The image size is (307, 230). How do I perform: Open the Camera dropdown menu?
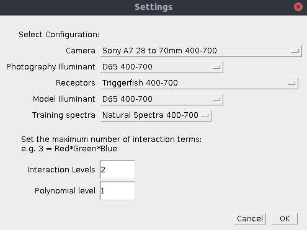tap(201, 51)
